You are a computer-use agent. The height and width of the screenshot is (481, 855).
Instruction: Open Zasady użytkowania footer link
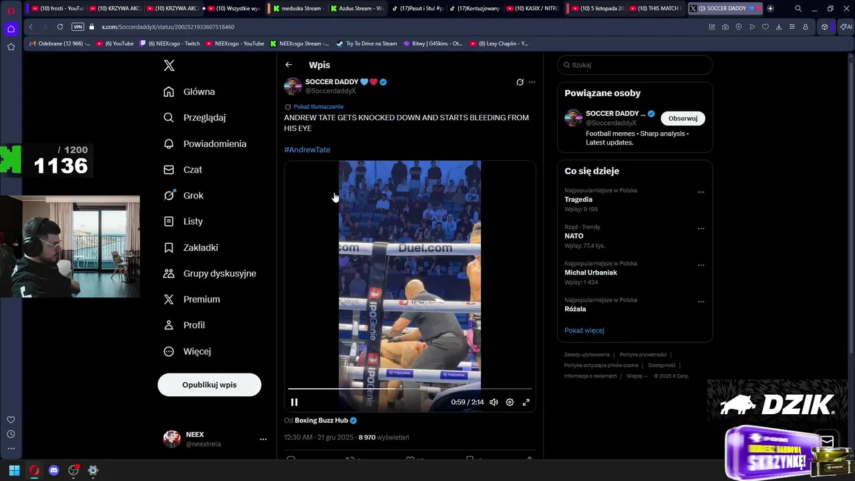click(x=586, y=355)
